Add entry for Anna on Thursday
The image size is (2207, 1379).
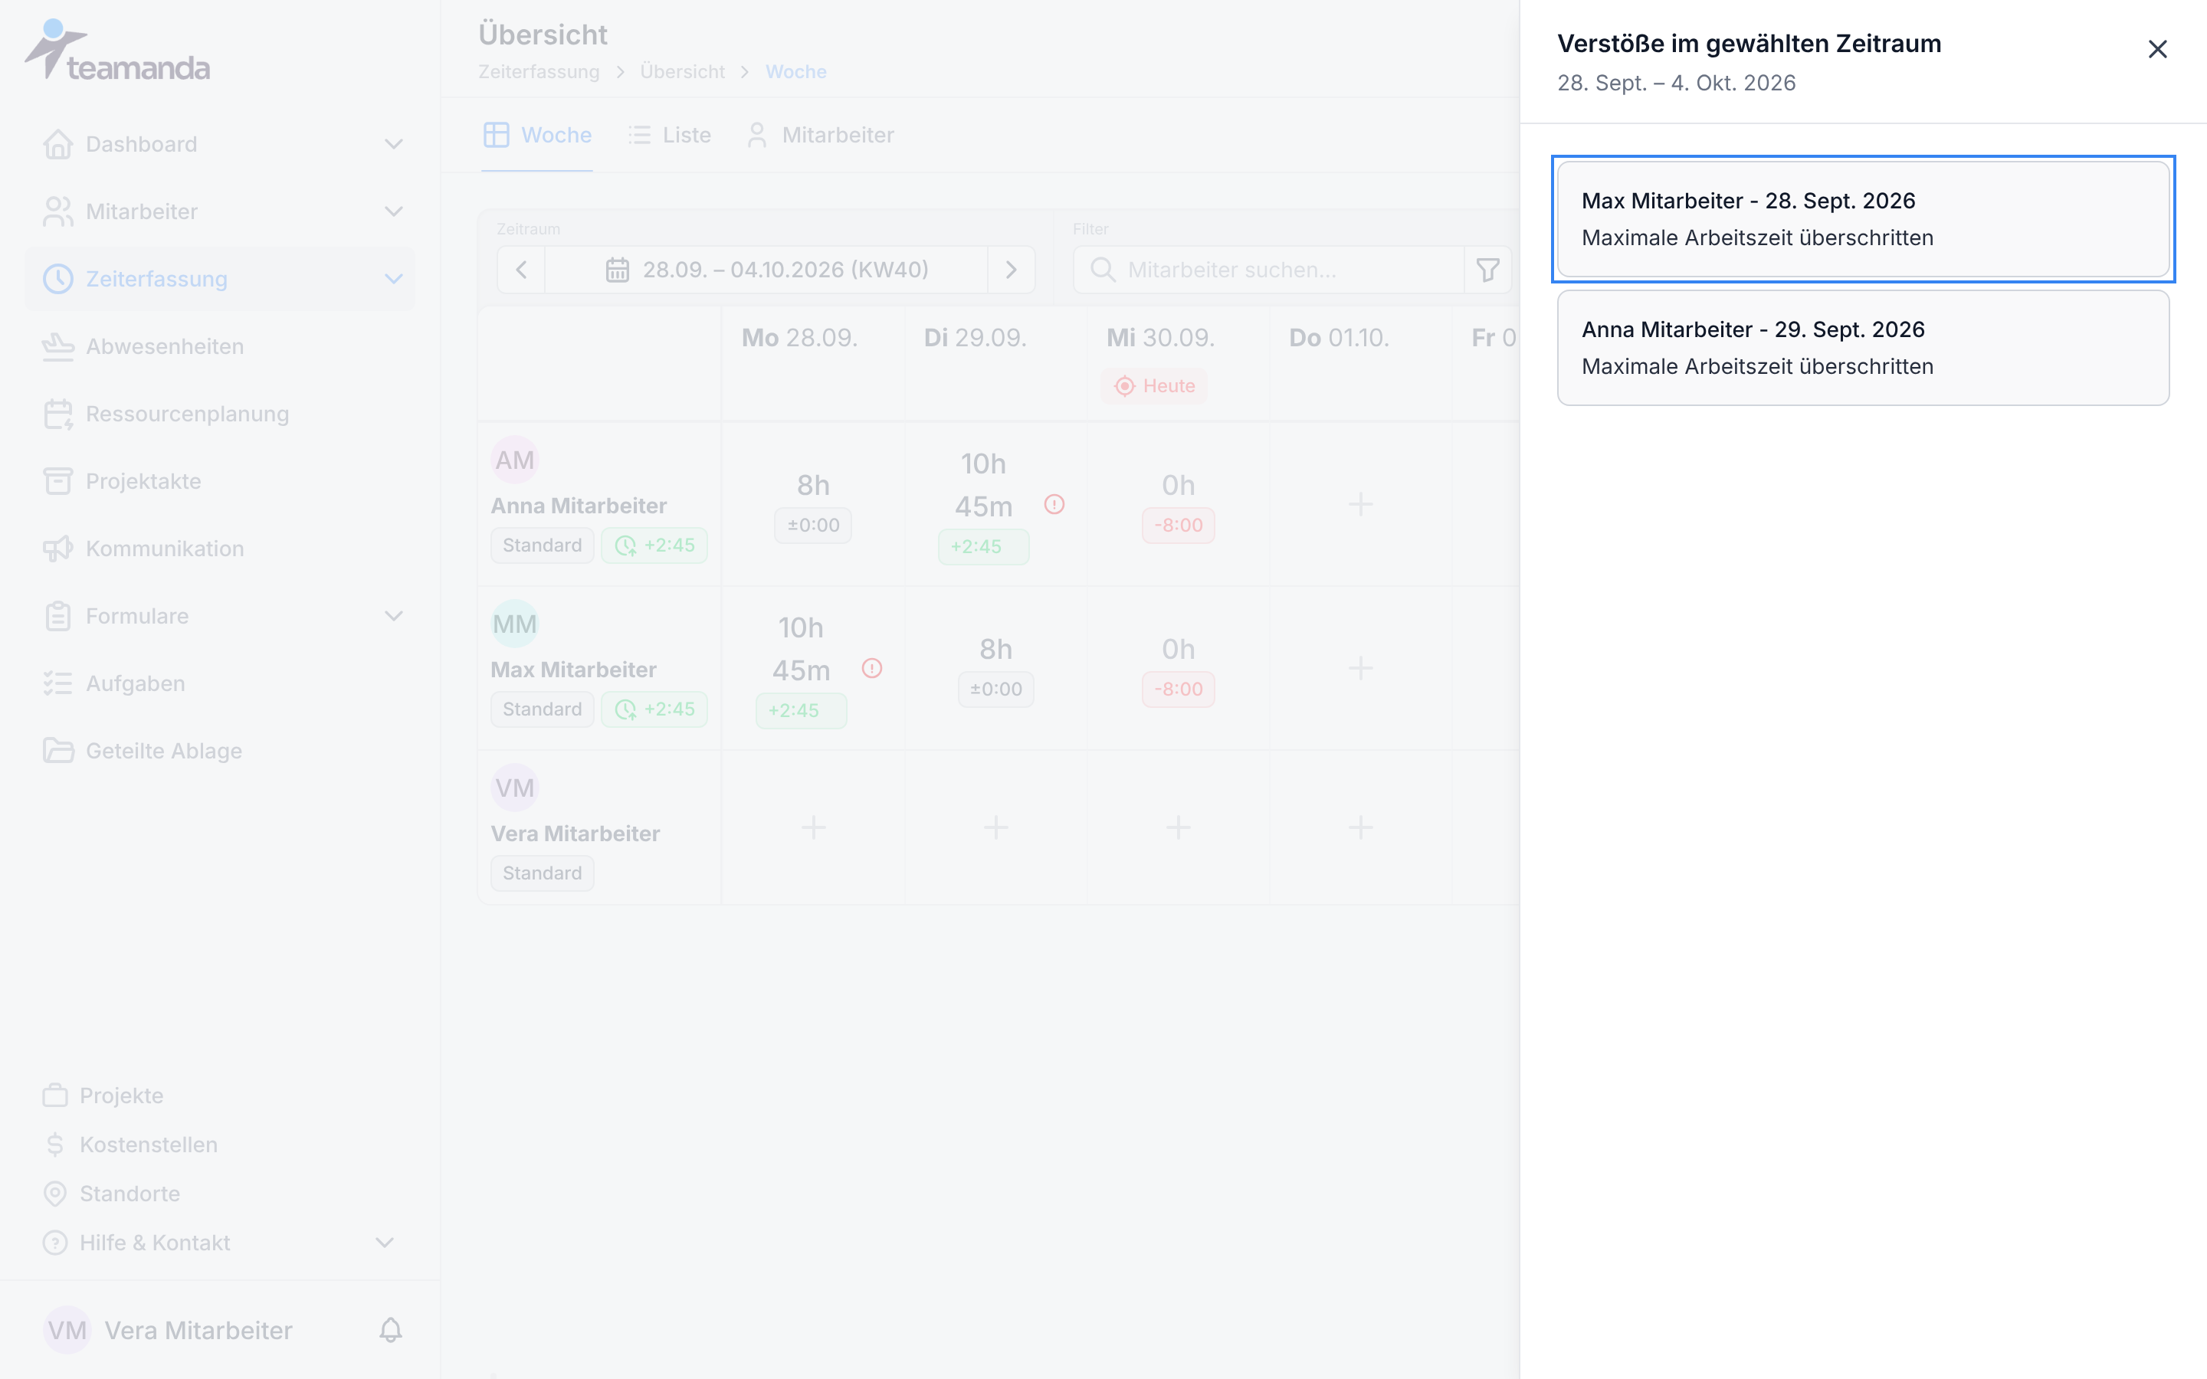coord(1361,504)
